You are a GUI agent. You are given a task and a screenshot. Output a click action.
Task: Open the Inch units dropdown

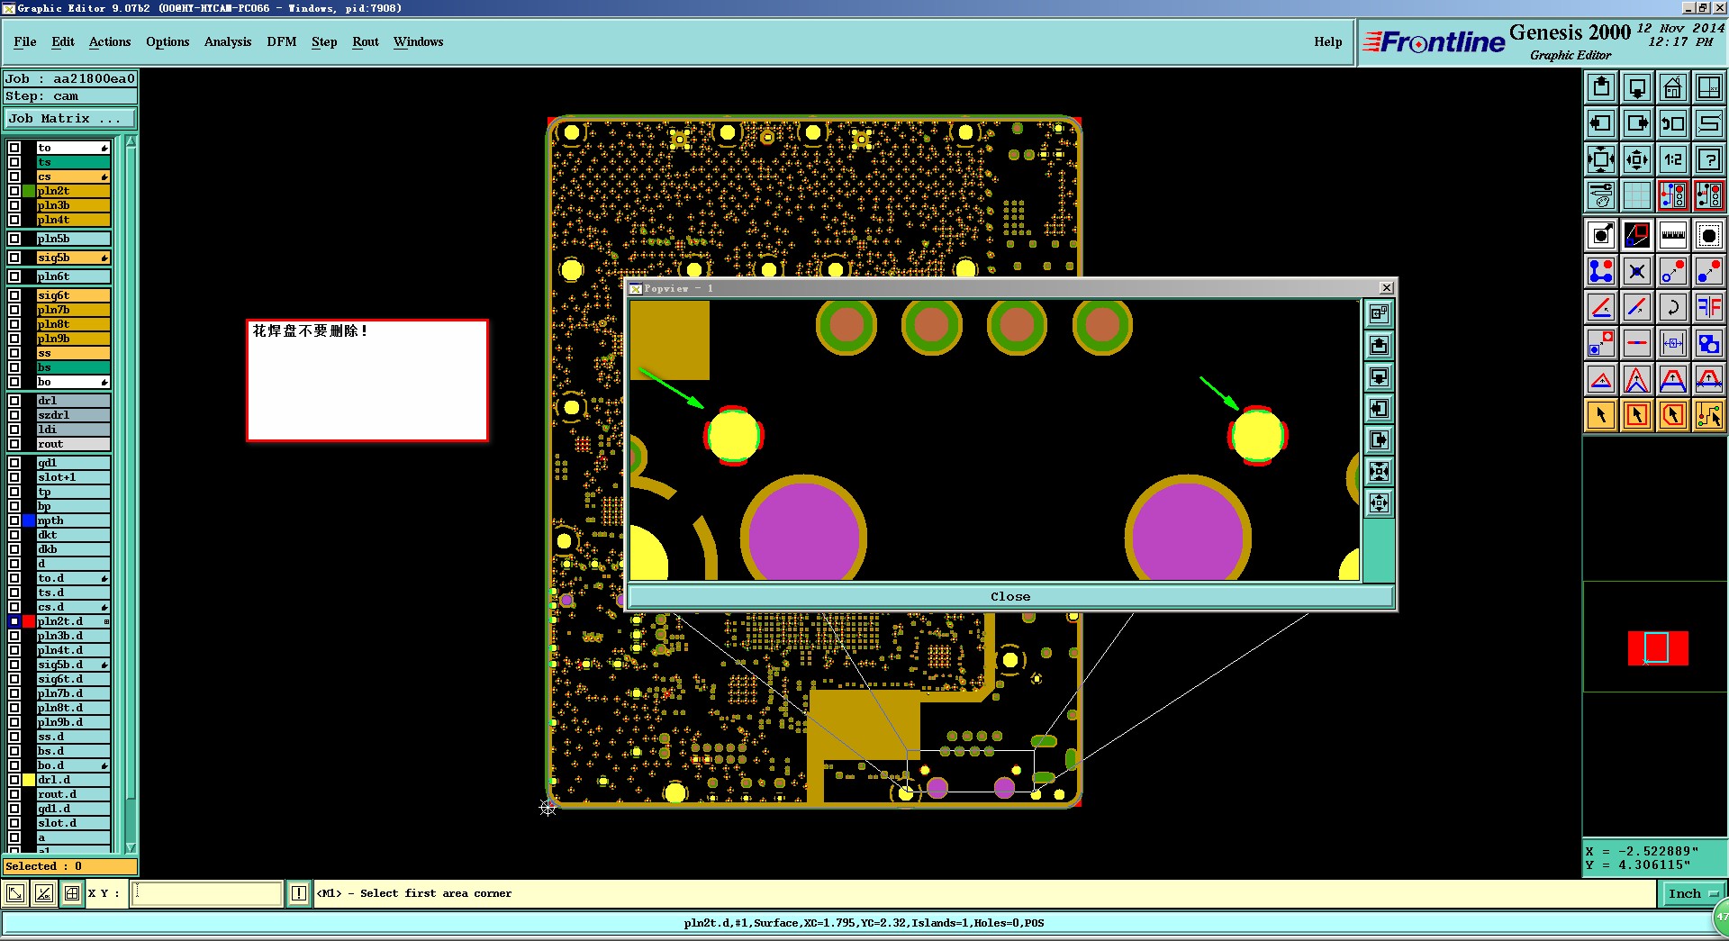1692,893
